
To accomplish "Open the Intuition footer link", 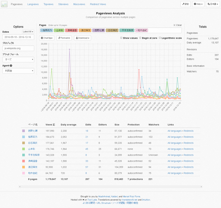I will click(146, 200).
